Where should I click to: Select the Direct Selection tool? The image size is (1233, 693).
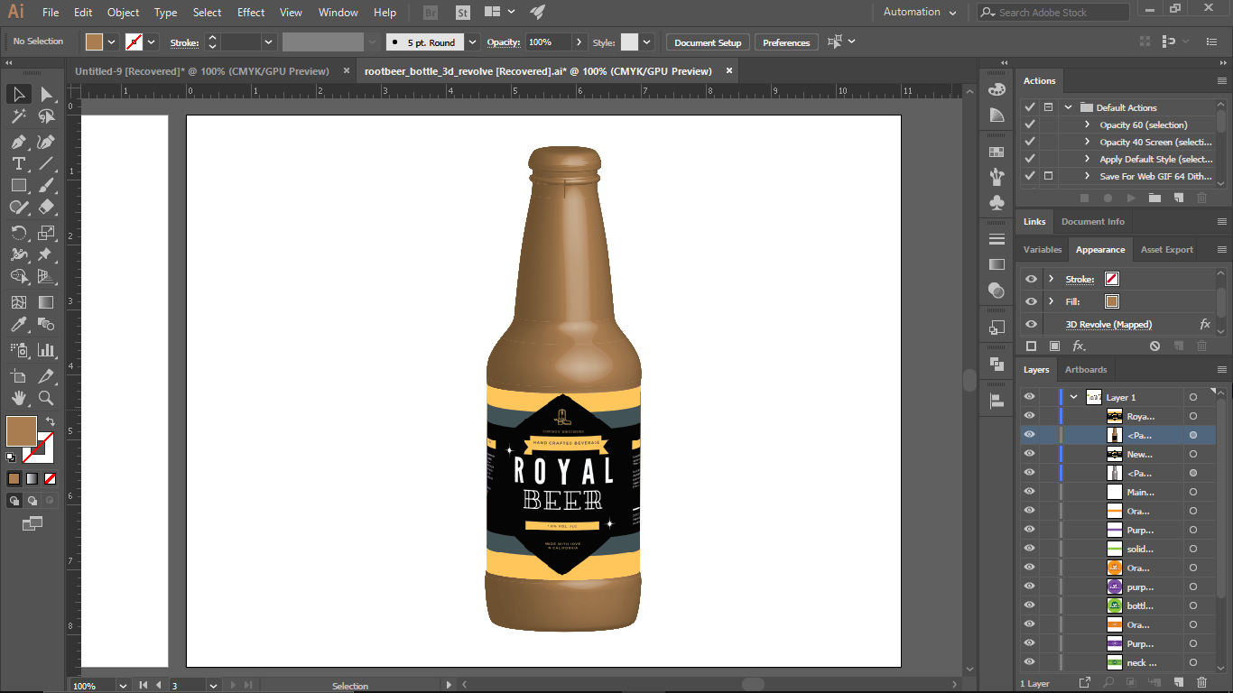pyautogui.click(x=46, y=94)
